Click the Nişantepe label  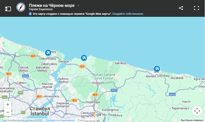pos(93,102)
